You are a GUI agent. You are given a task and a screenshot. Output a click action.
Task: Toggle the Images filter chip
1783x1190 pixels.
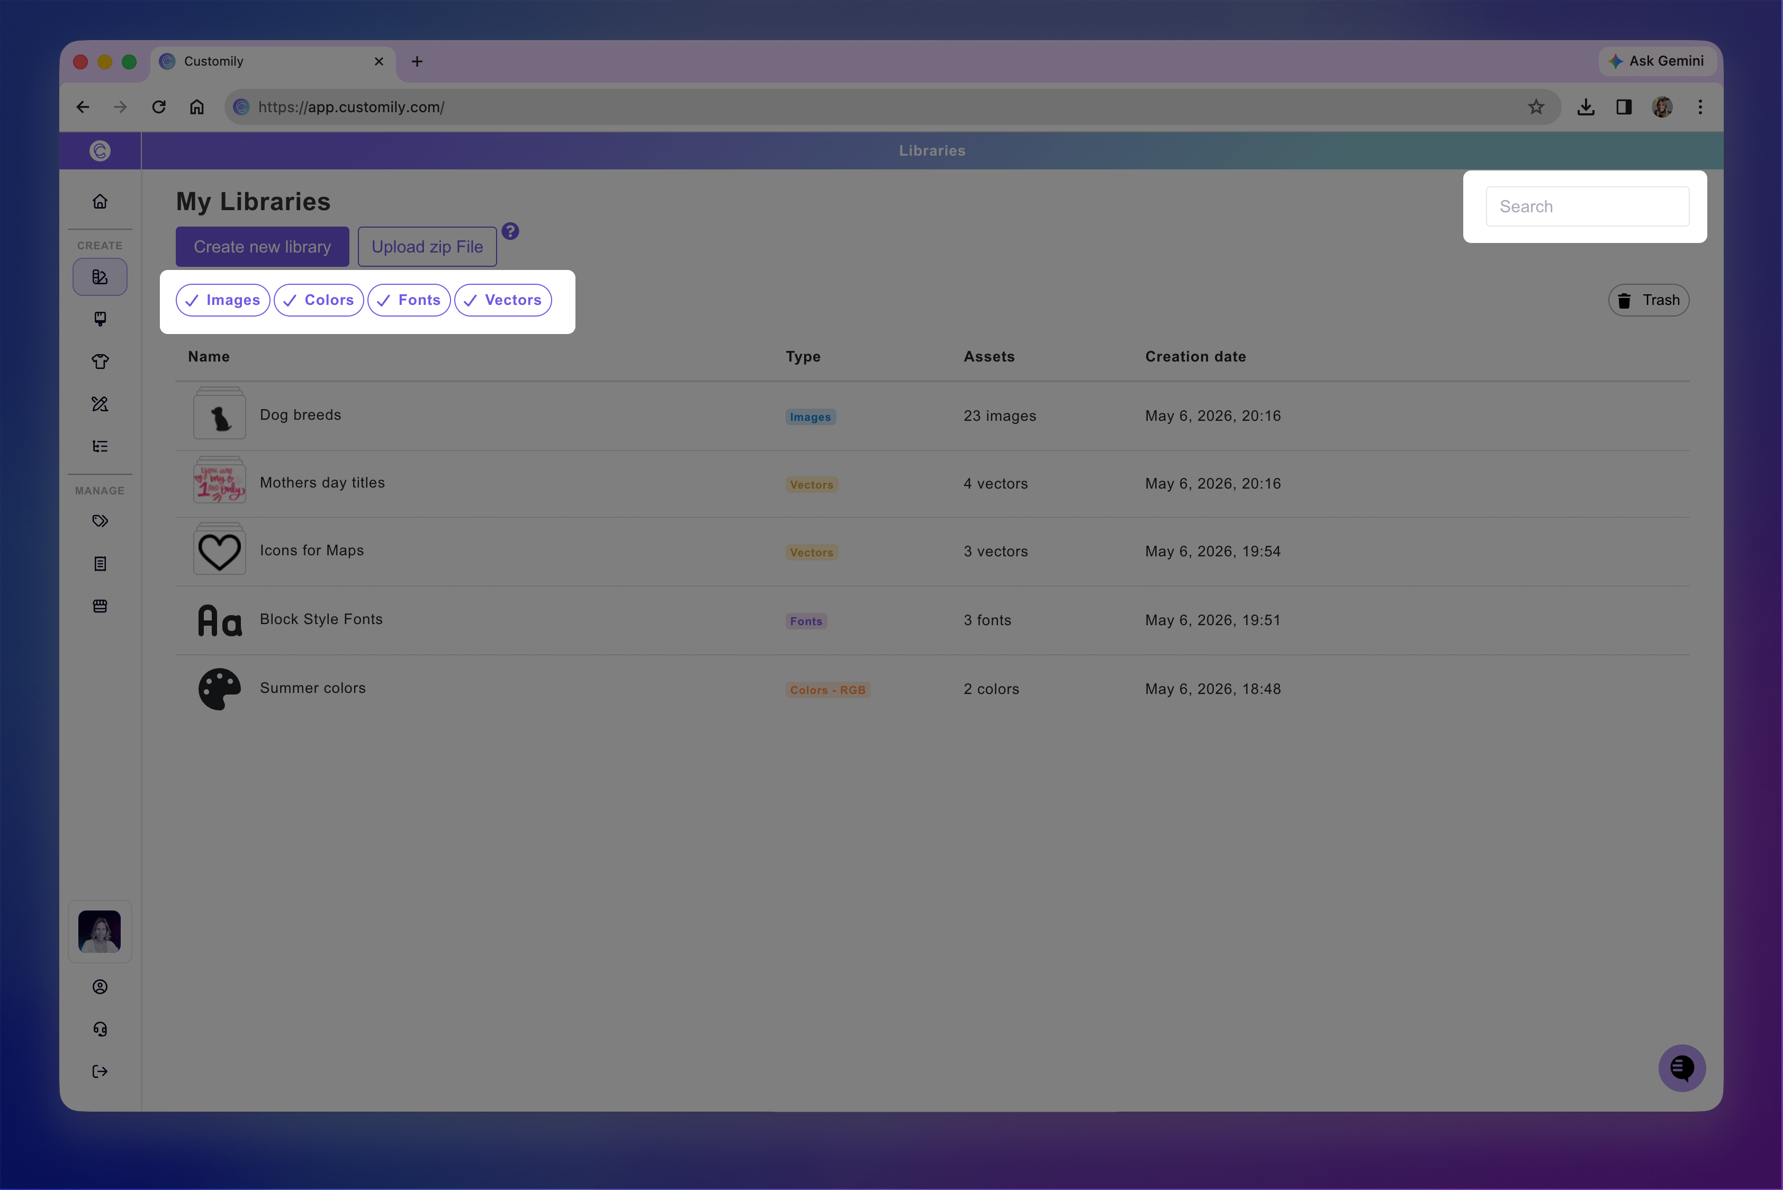tap(222, 300)
